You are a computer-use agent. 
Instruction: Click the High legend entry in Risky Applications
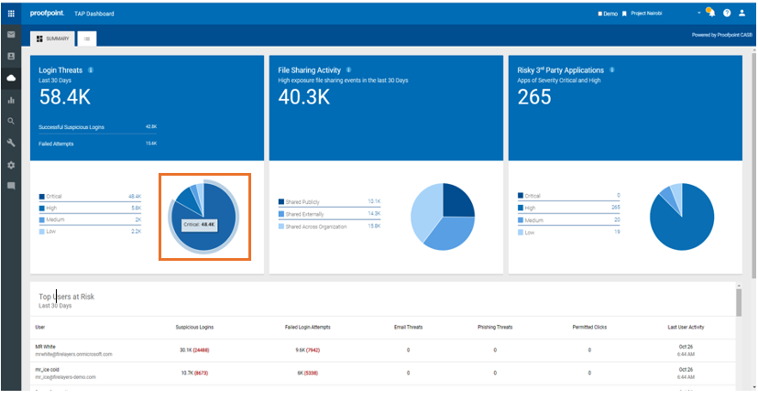coord(568,208)
